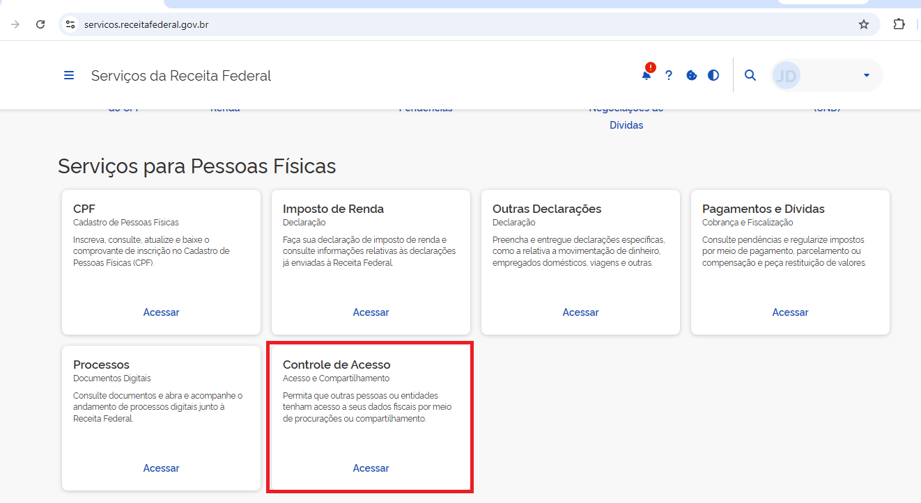Image resolution: width=921 pixels, height=503 pixels.
Task: Click the Dívidas shortcut link
Action: pos(626,125)
